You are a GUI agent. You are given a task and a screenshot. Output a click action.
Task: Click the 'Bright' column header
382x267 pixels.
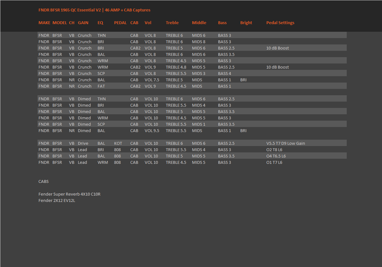click(246, 23)
